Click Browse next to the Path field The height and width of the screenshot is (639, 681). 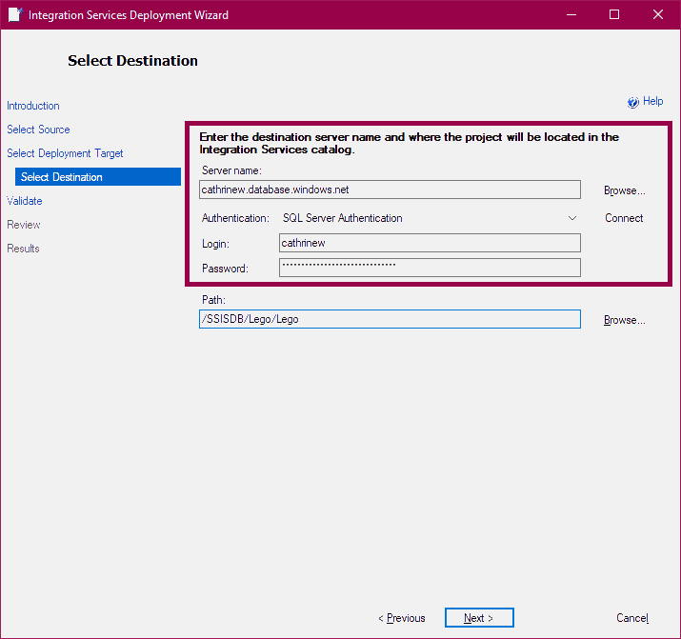624,320
